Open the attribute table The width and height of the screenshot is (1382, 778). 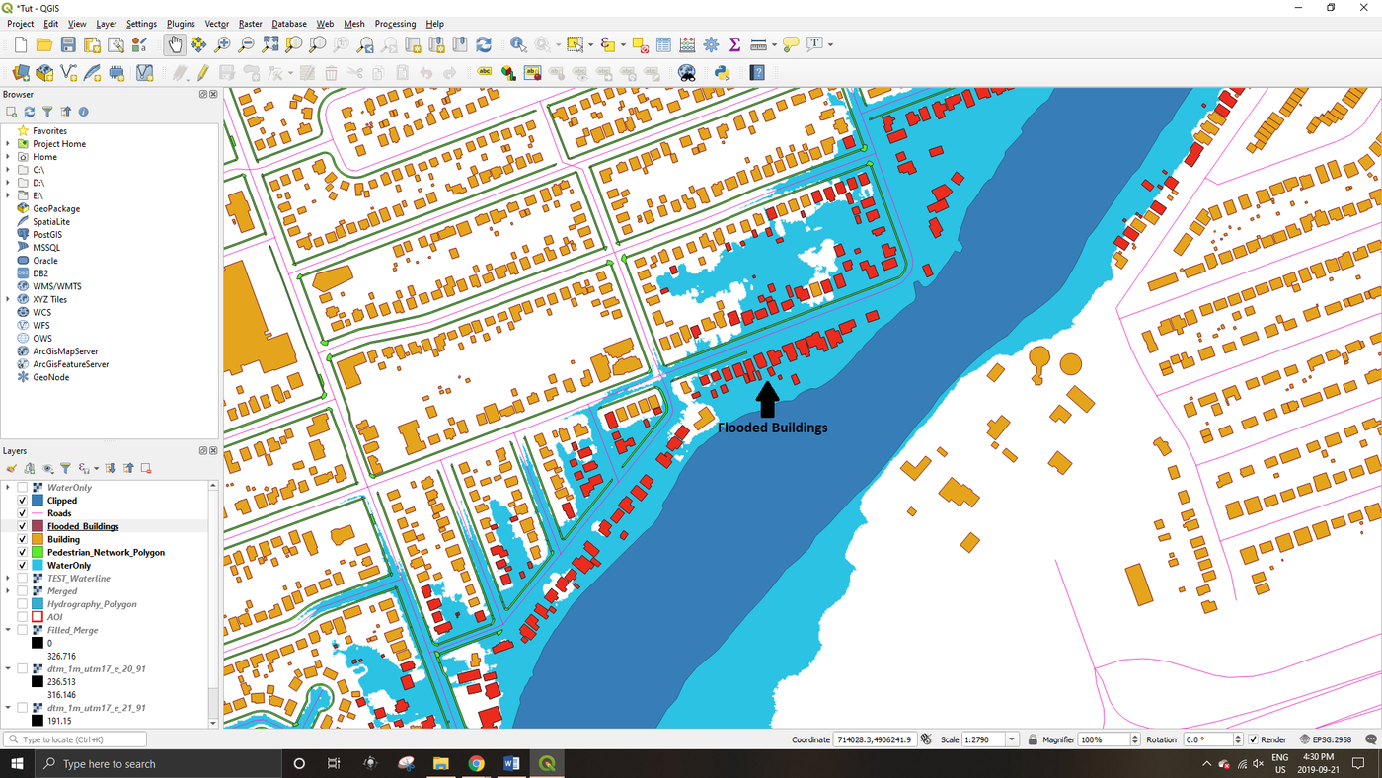click(663, 44)
